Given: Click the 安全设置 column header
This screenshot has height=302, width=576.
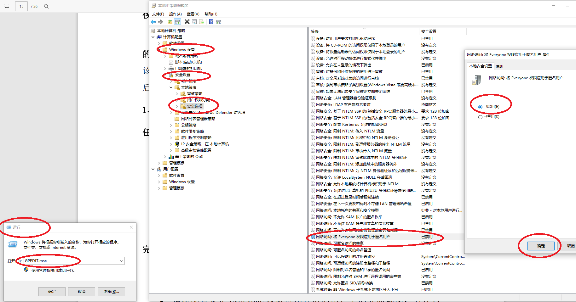Looking at the screenshot, I should click(x=442, y=31).
